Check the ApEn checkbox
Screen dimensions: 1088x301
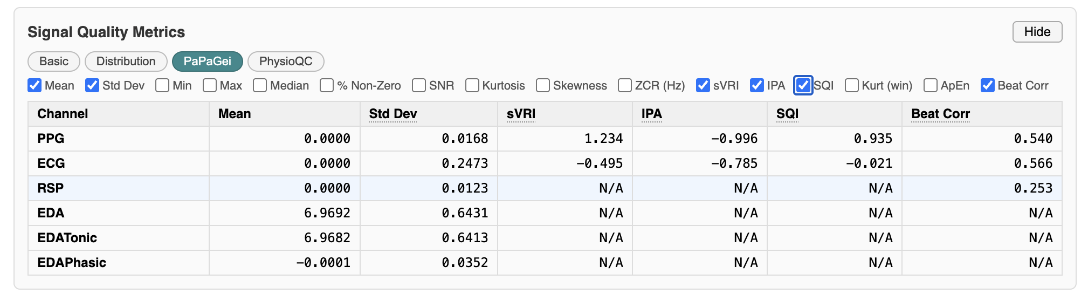[x=931, y=85]
